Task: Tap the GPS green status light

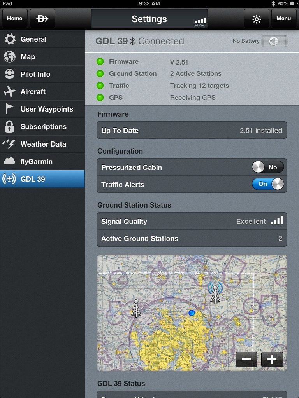Action: tap(100, 98)
